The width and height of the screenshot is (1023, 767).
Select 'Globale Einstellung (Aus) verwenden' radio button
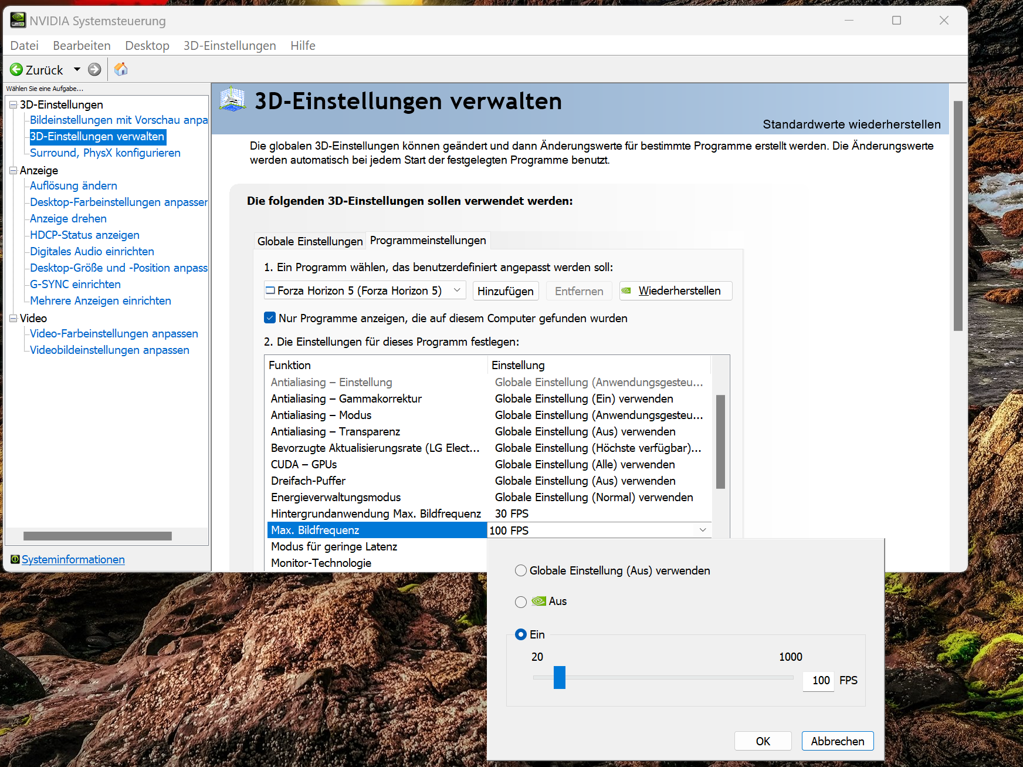coord(520,570)
